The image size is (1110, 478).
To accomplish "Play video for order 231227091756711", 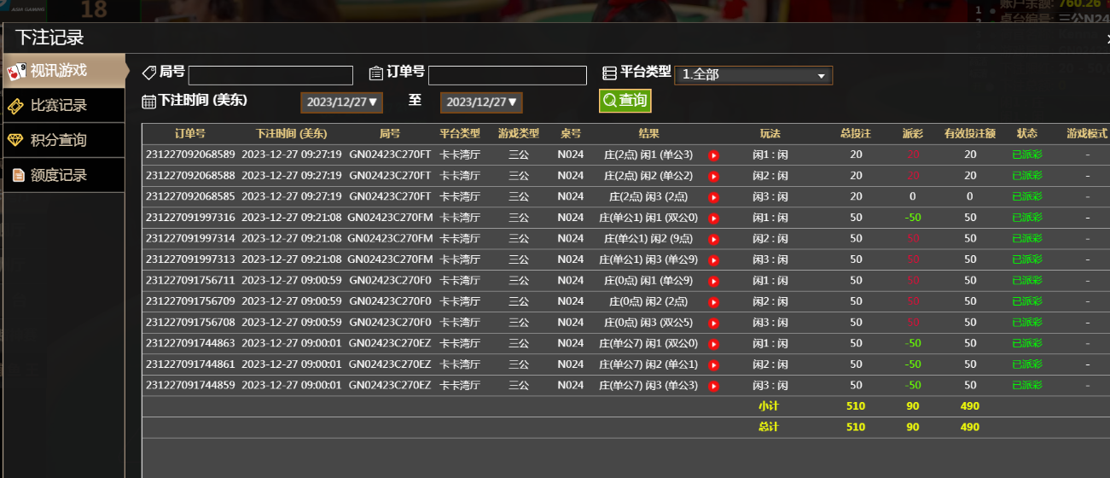I will pos(714,281).
